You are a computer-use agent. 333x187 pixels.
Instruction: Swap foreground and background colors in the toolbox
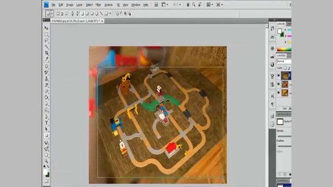coord(48,167)
